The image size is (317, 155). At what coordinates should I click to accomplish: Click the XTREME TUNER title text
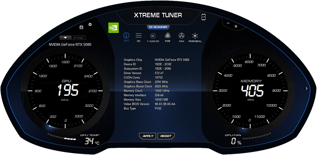tap(158, 15)
